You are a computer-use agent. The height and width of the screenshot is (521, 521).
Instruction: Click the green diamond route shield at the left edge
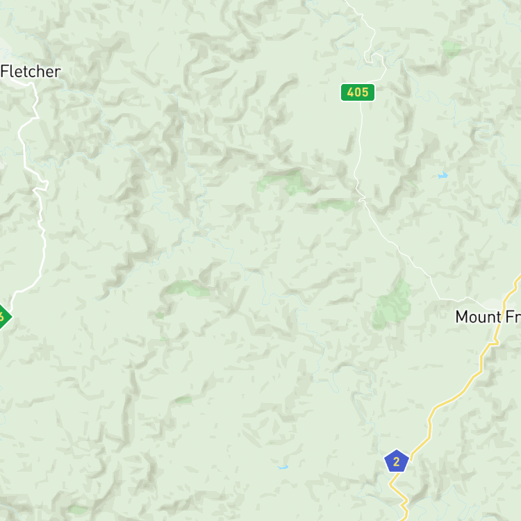coord(4,316)
